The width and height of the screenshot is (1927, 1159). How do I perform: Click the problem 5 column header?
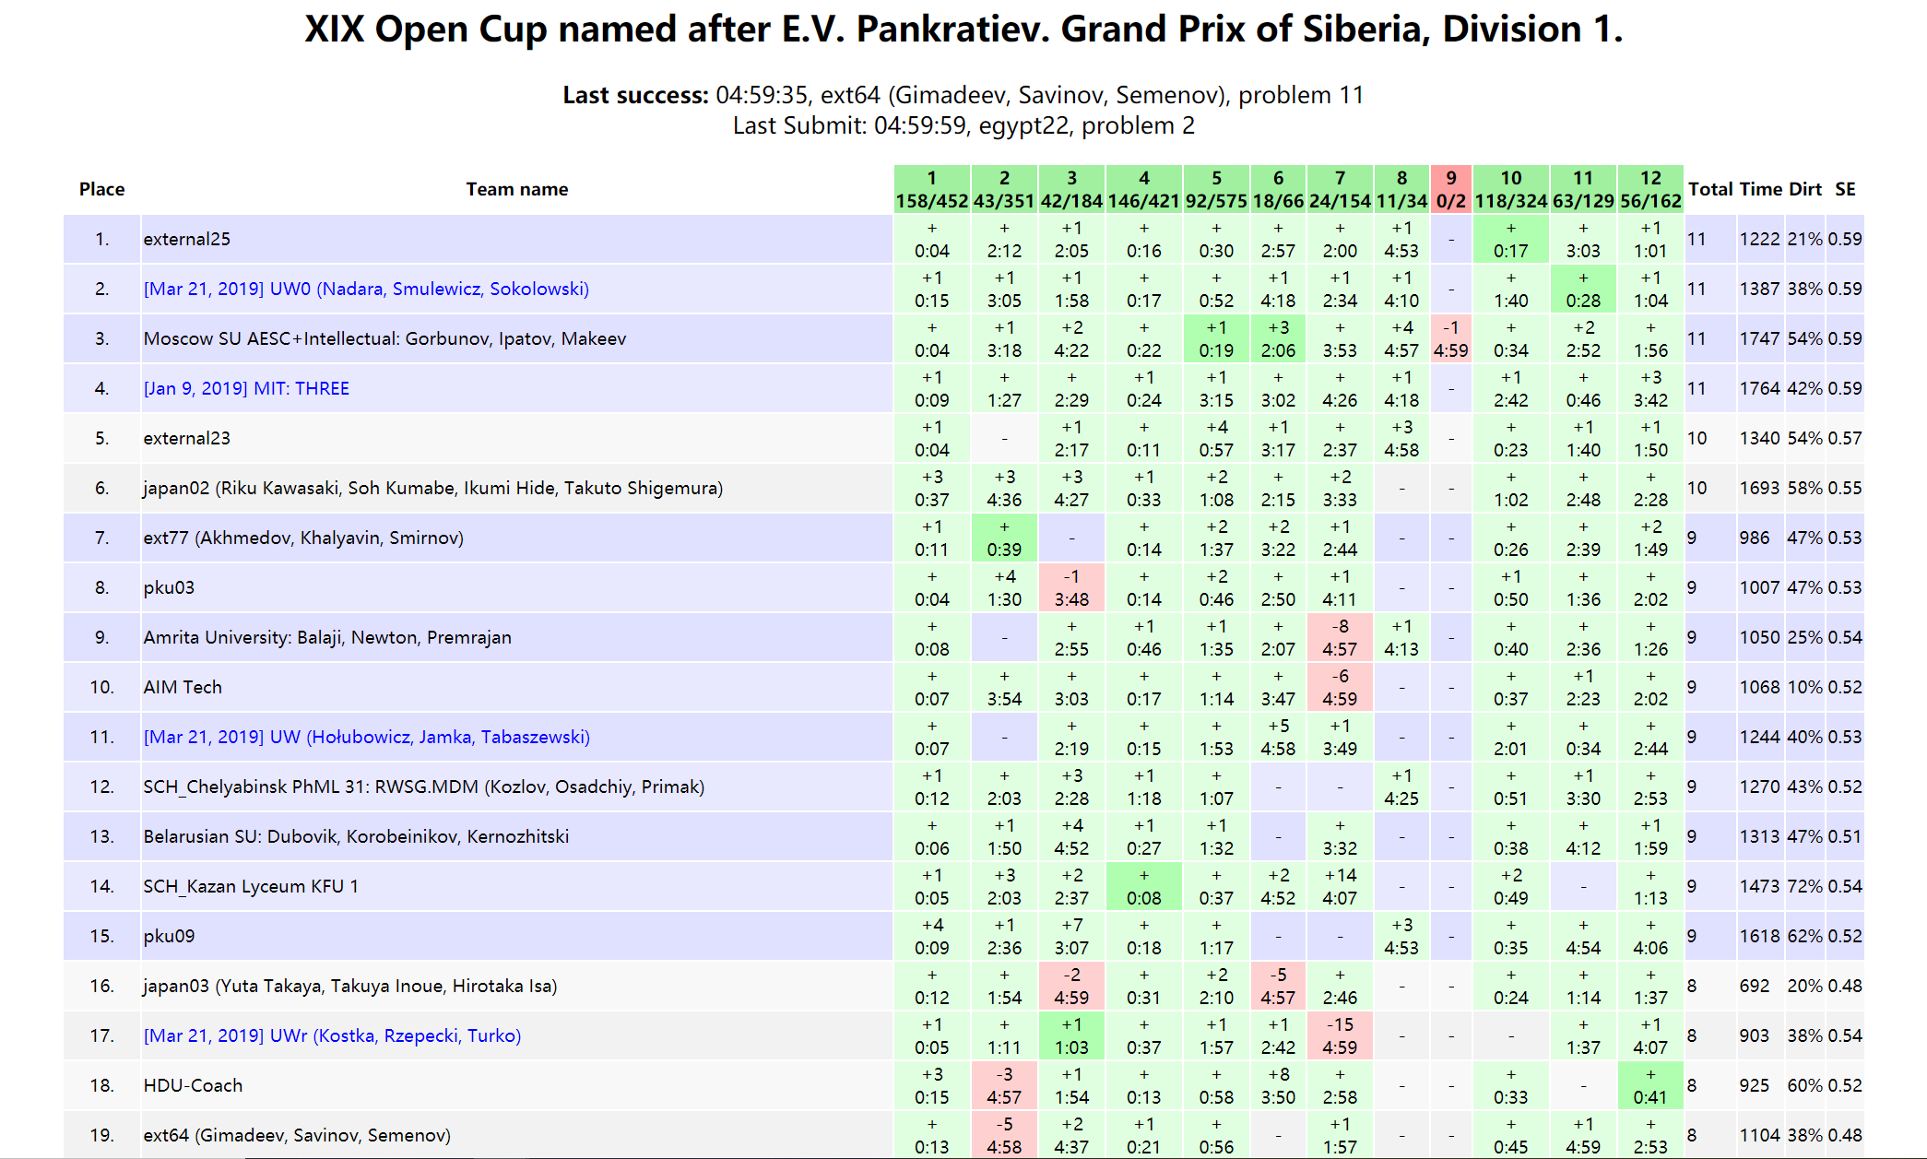pos(1215,189)
